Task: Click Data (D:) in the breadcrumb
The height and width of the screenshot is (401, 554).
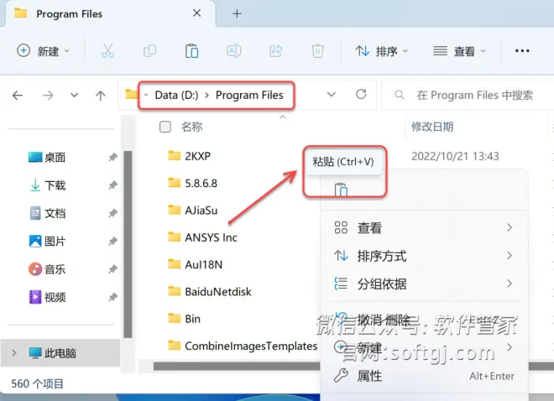Action: (x=176, y=95)
